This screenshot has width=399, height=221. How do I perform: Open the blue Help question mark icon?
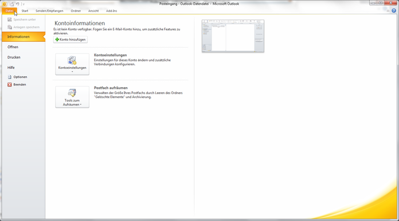point(394,11)
